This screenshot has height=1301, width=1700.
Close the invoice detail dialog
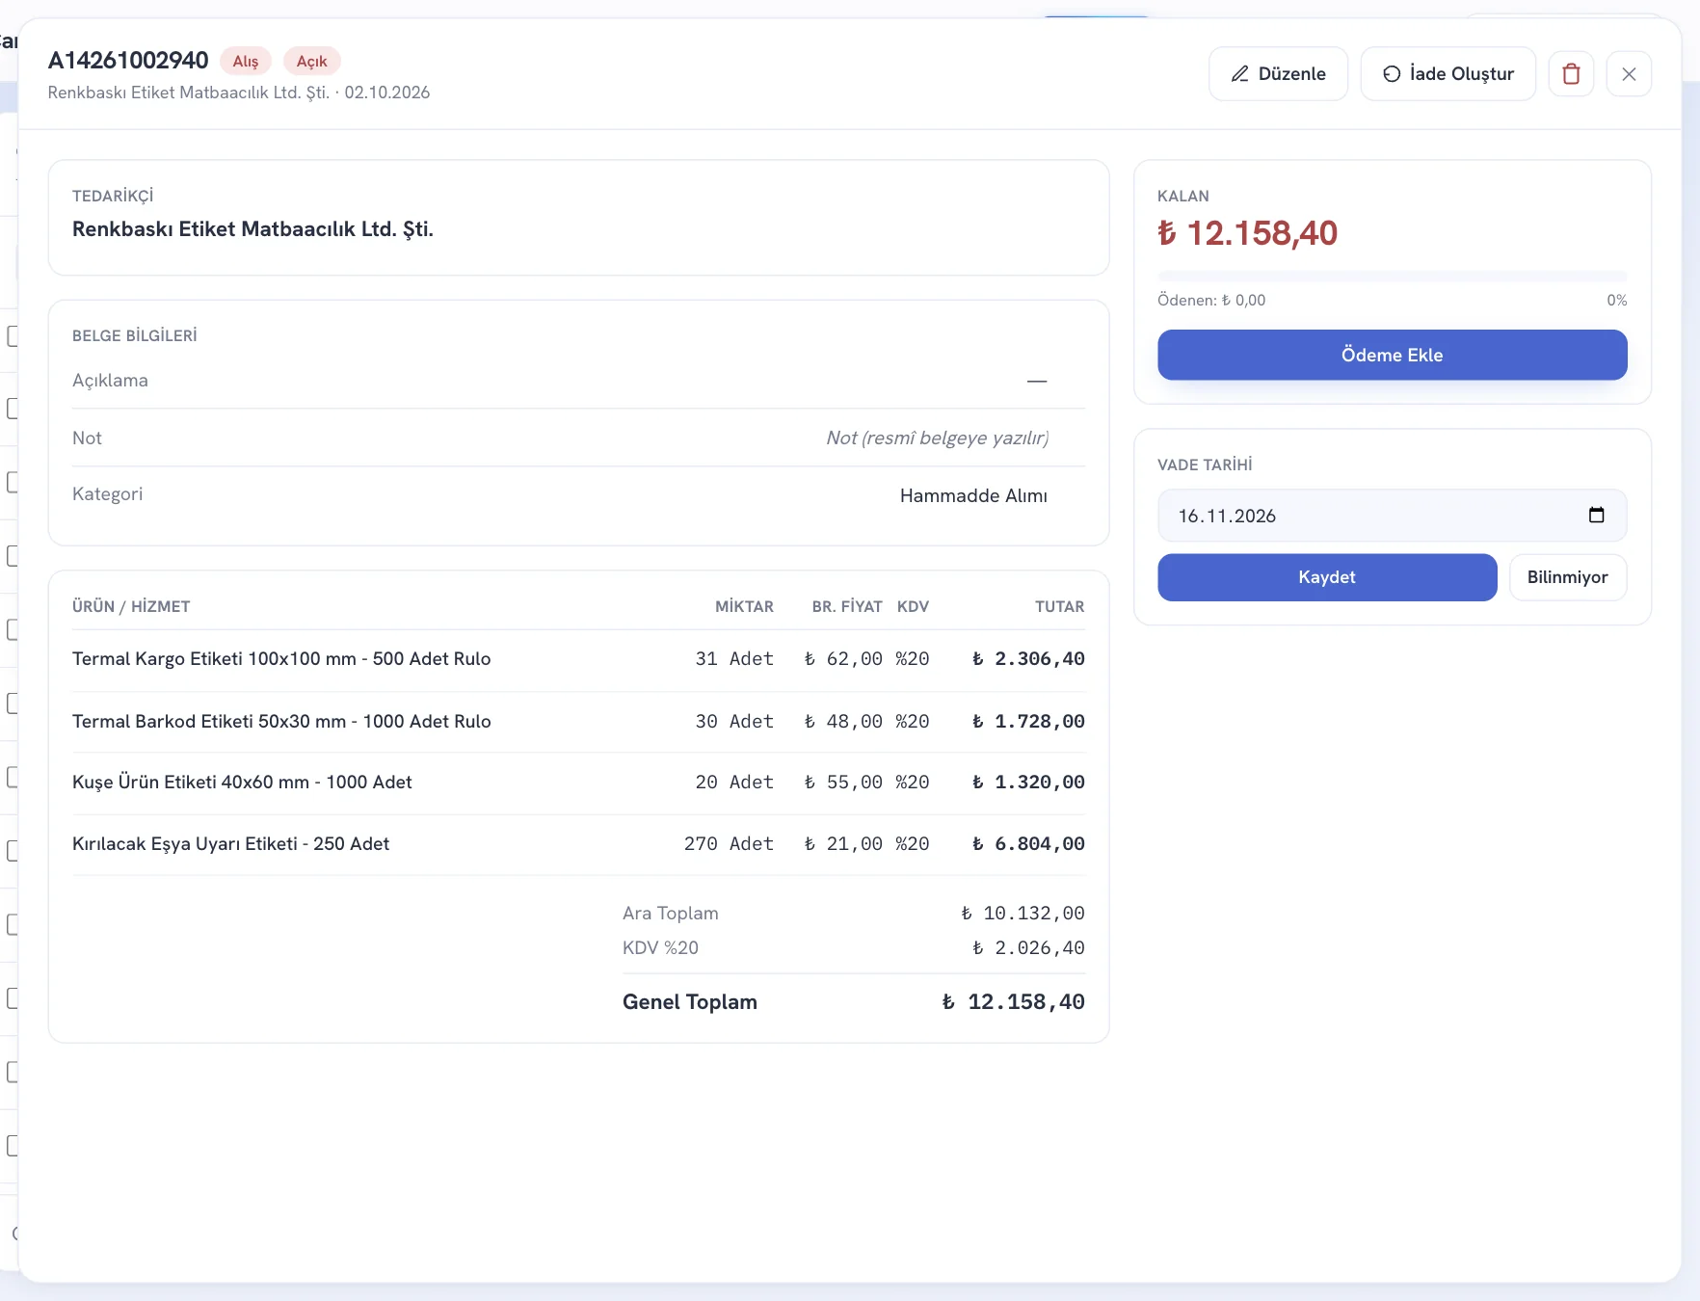coord(1629,74)
